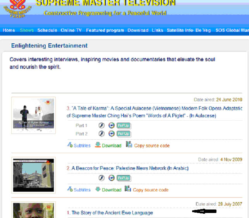This screenshot has width=249, height=218.
Task: Click Subtitles icon for A Tale of Karma
Action: [70, 145]
